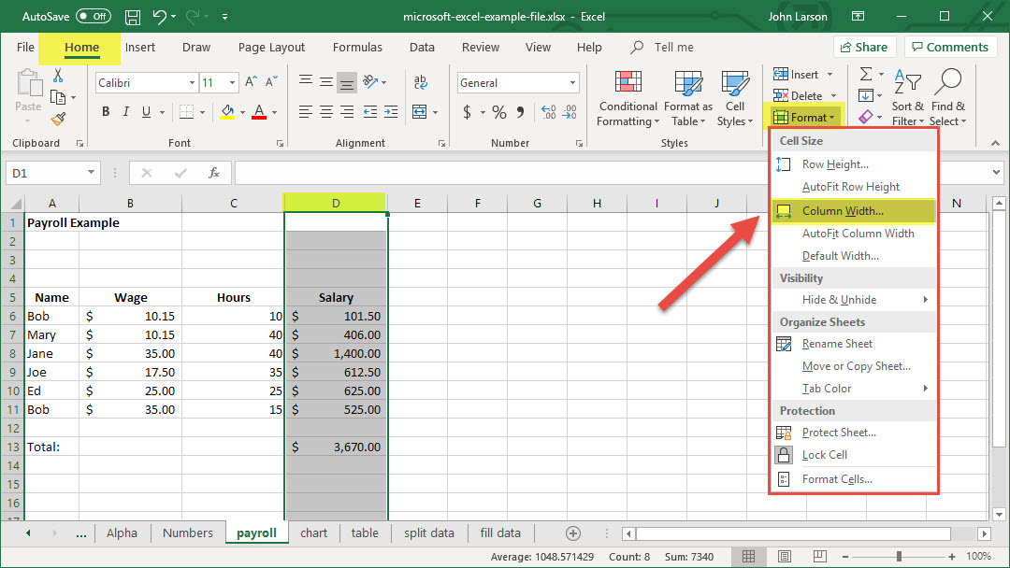Click the yellow Fill Color swatch
The width and height of the screenshot is (1010, 568).
pyautogui.click(x=227, y=112)
